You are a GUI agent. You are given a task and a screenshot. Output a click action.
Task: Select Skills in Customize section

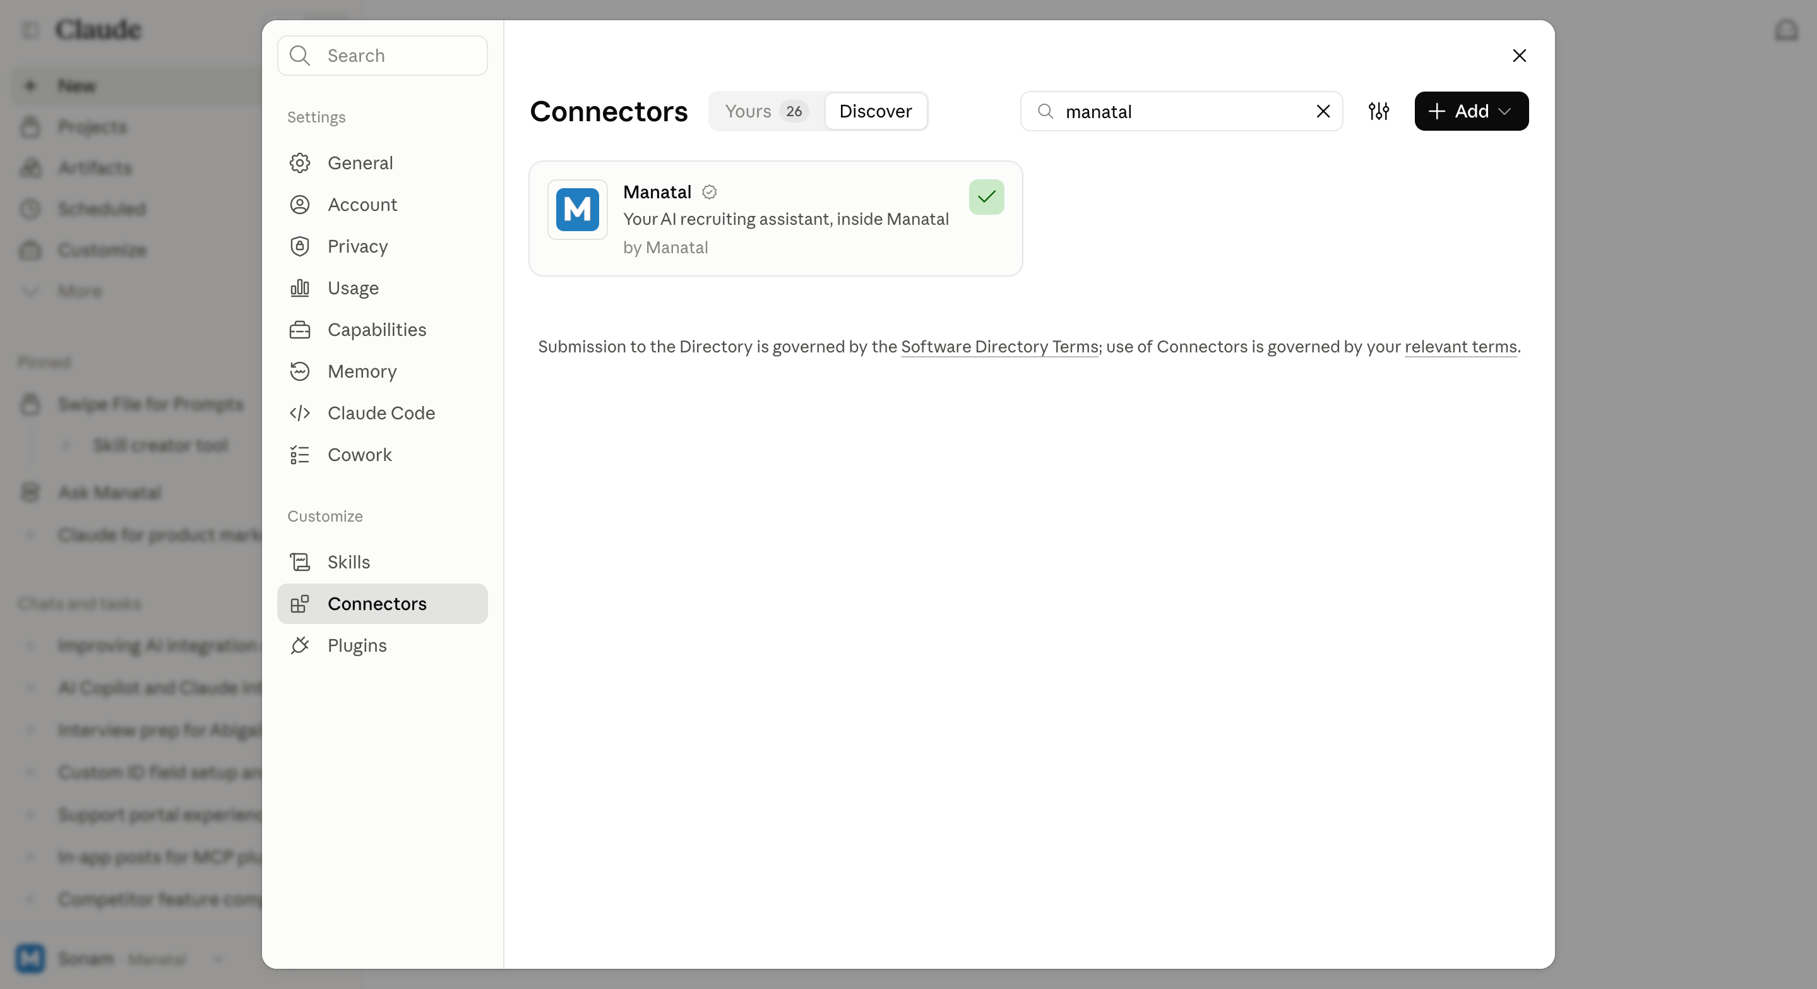[383, 562]
